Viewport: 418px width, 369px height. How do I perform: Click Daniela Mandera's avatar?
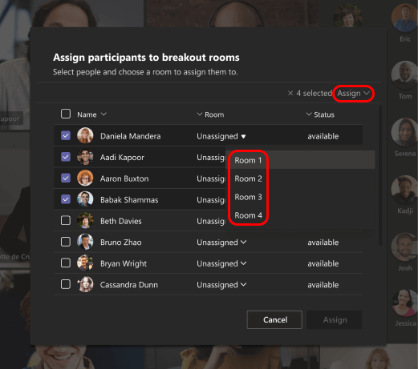85,135
